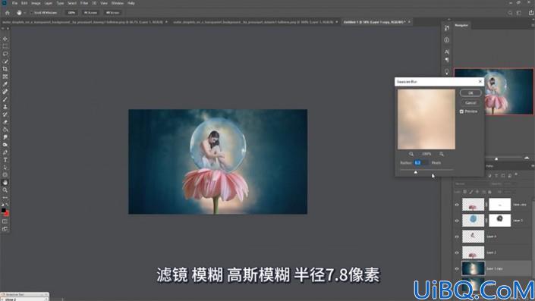Select the Brush tool
The width and height of the screenshot is (535, 301).
pyautogui.click(x=5, y=99)
